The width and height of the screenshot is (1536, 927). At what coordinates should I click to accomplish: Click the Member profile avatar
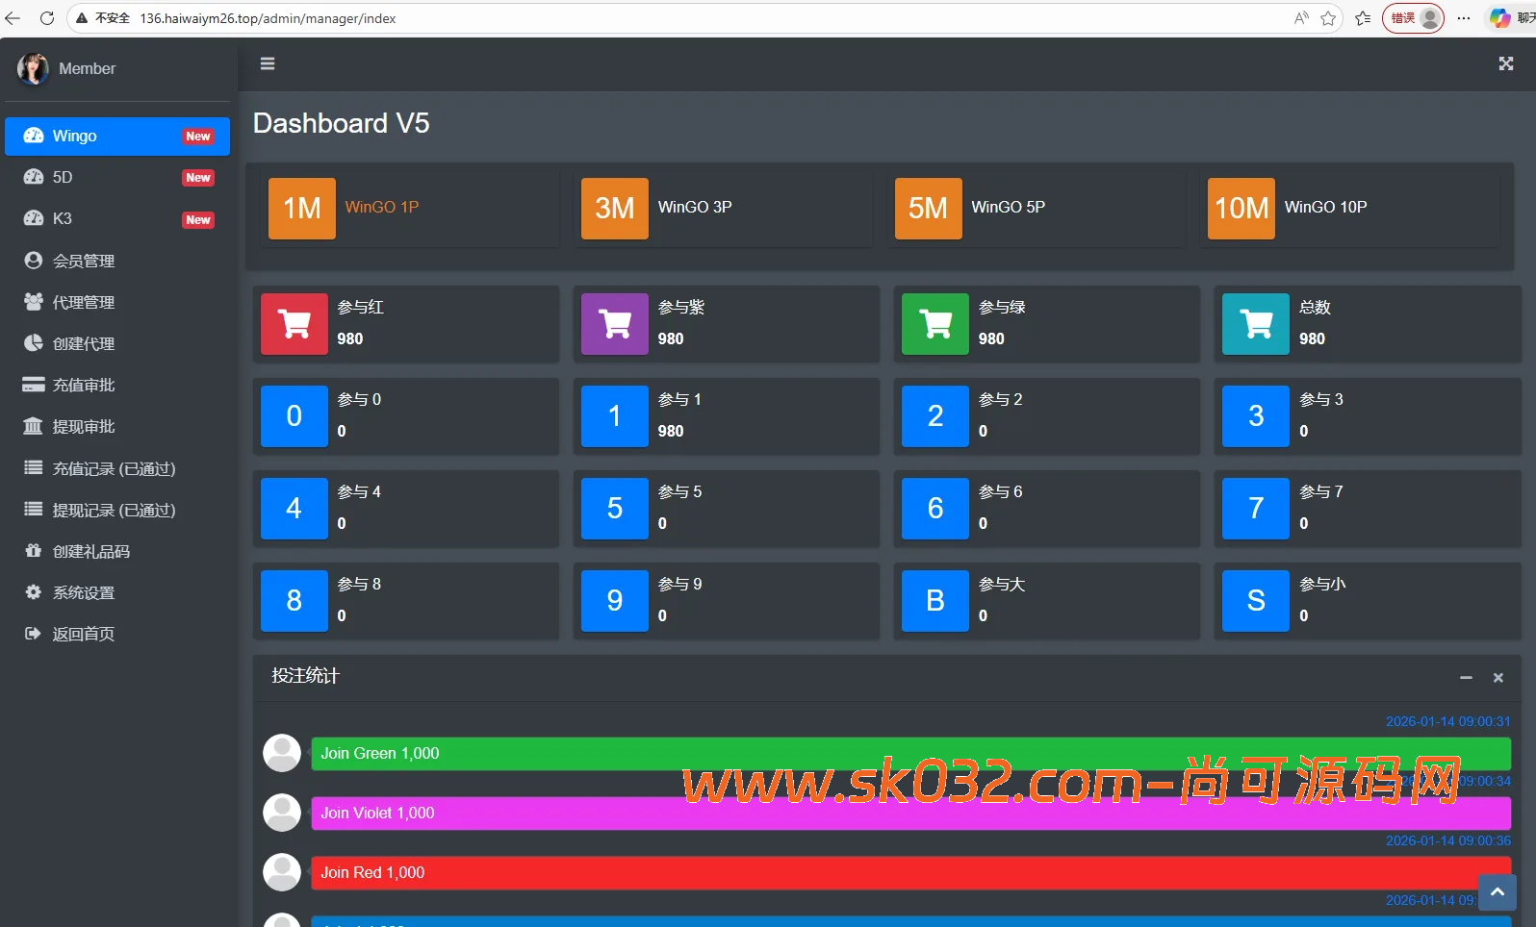point(33,68)
